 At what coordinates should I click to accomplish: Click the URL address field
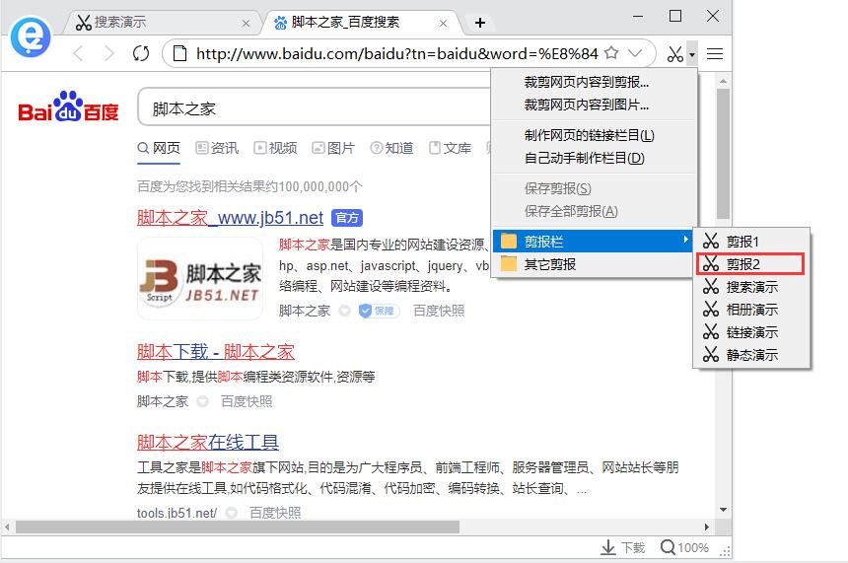(397, 53)
